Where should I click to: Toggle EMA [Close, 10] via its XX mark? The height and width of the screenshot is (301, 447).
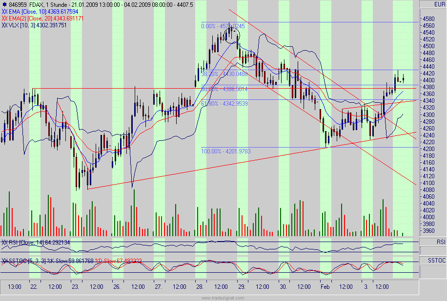pyautogui.click(x=4, y=11)
